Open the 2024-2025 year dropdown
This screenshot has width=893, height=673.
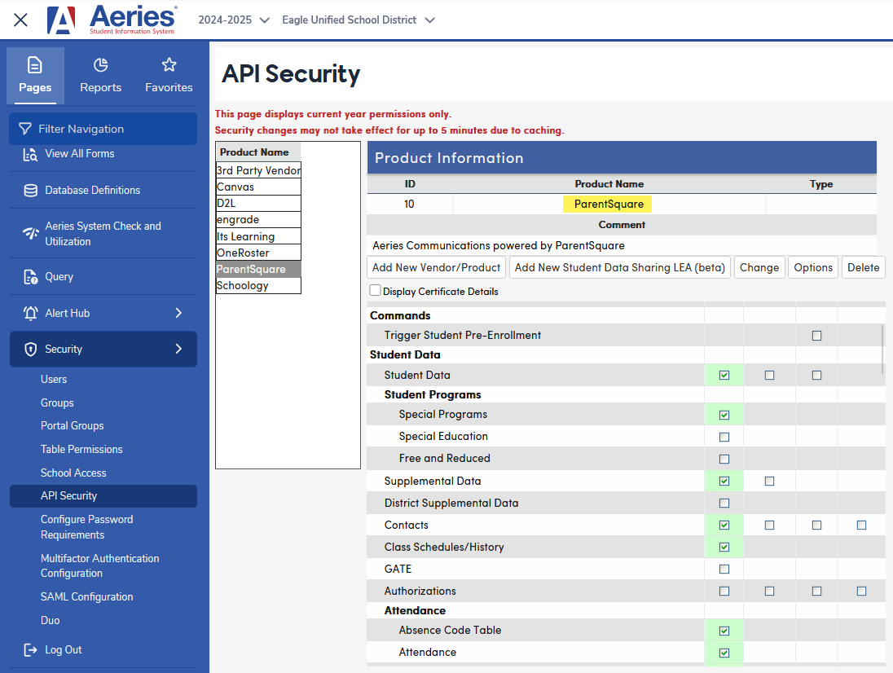[234, 20]
